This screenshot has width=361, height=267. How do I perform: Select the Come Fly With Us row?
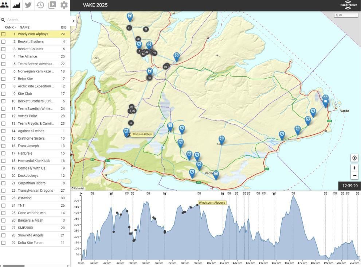click(x=35, y=168)
